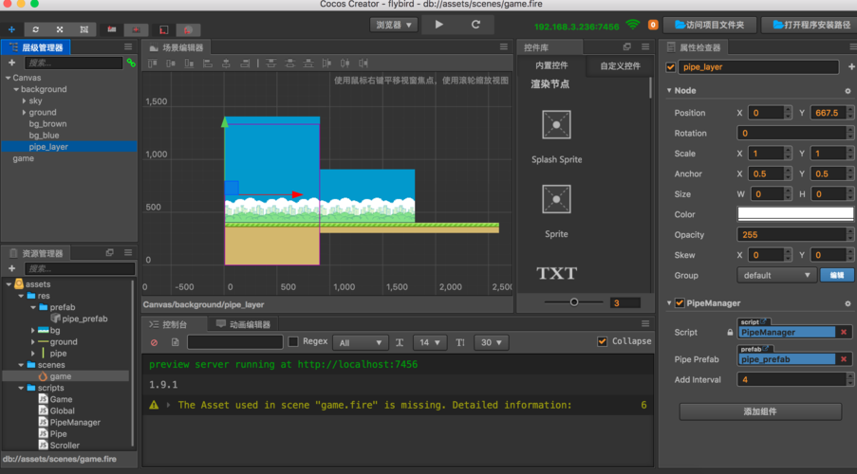Select the pipe_prefab asset

[x=84, y=319]
